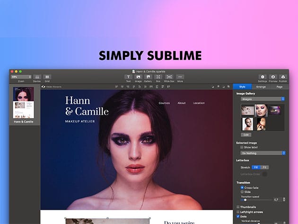Open the More tools menu
298x224 pixels.
point(180,77)
